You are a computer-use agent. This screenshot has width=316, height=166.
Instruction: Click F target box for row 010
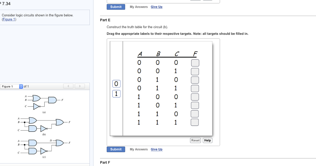pyautogui.click(x=195, y=80)
